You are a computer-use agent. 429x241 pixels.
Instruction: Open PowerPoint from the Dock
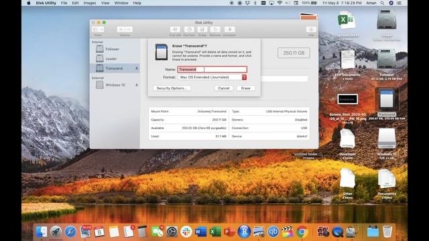pyautogui.click(x=229, y=232)
